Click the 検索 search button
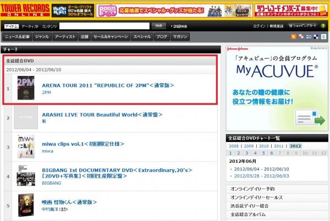330x221 pixels. 159,26
